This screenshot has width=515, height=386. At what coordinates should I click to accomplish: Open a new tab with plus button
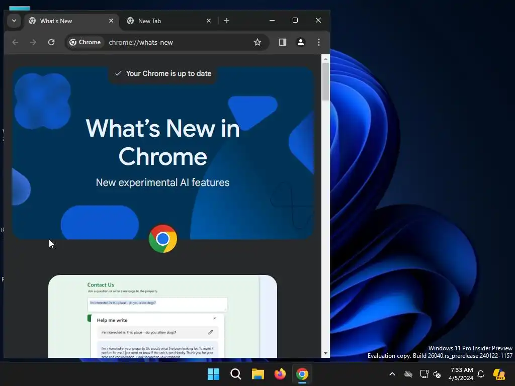(x=227, y=21)
